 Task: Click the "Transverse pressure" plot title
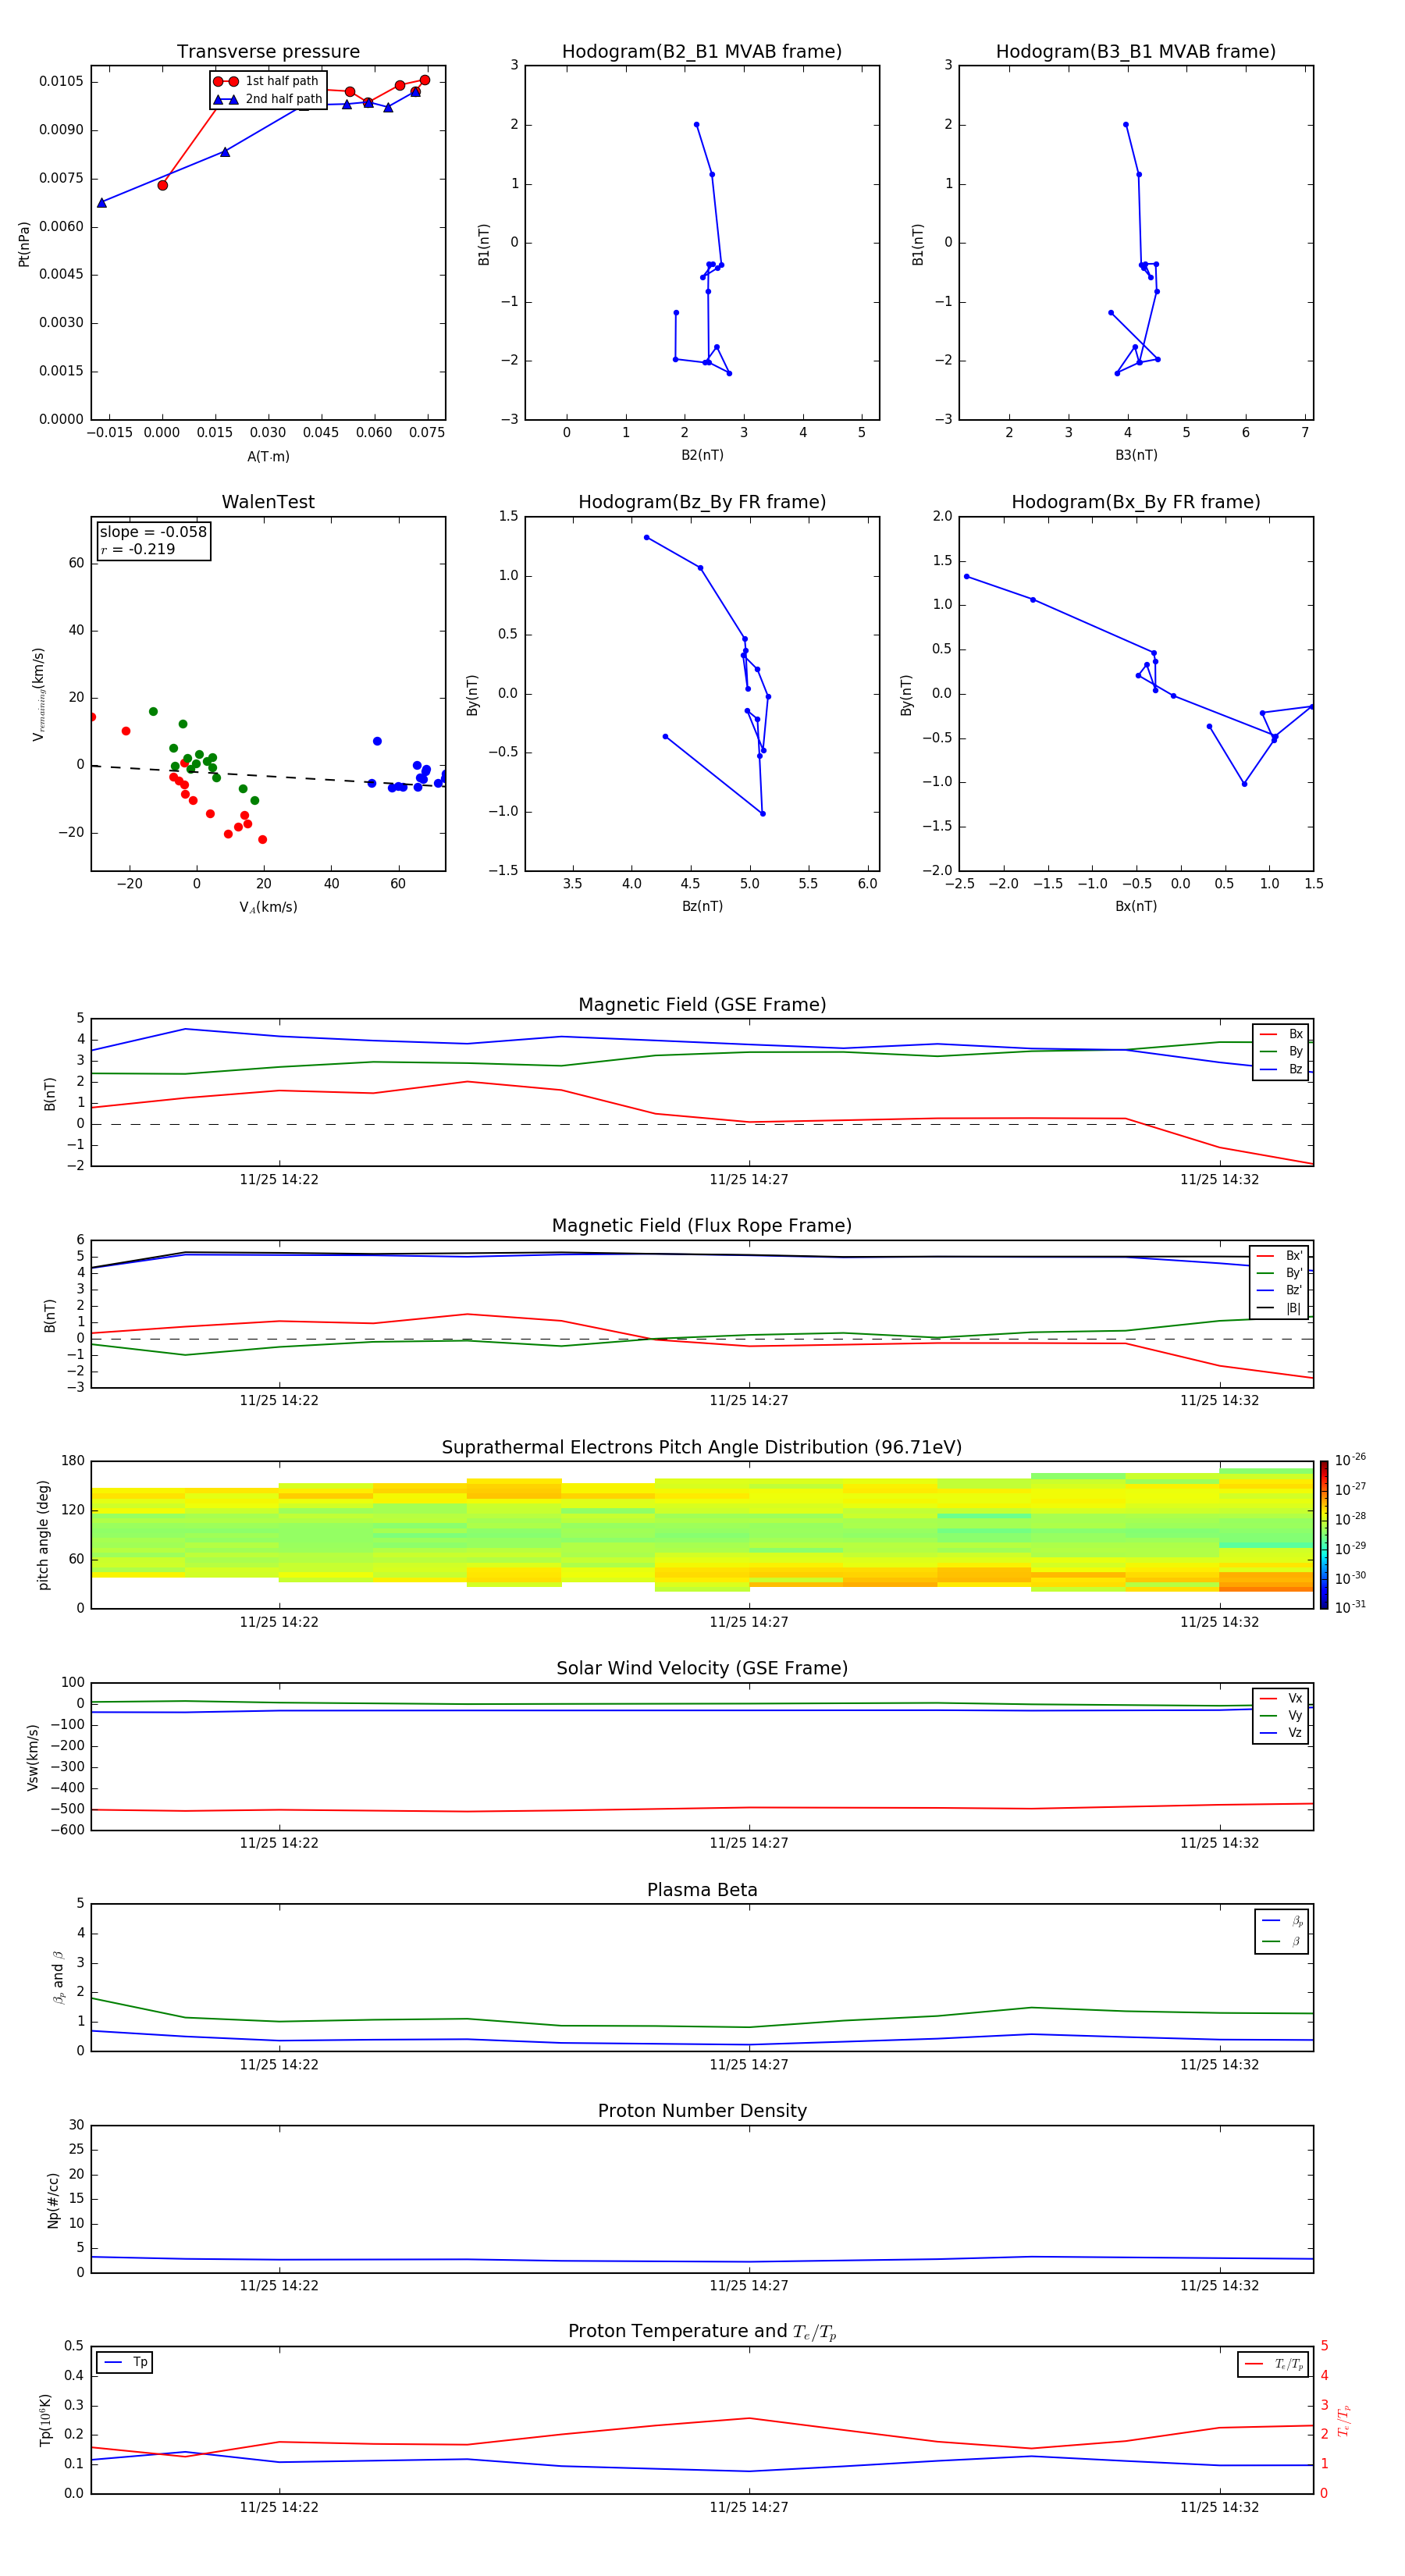coord(268,52)
